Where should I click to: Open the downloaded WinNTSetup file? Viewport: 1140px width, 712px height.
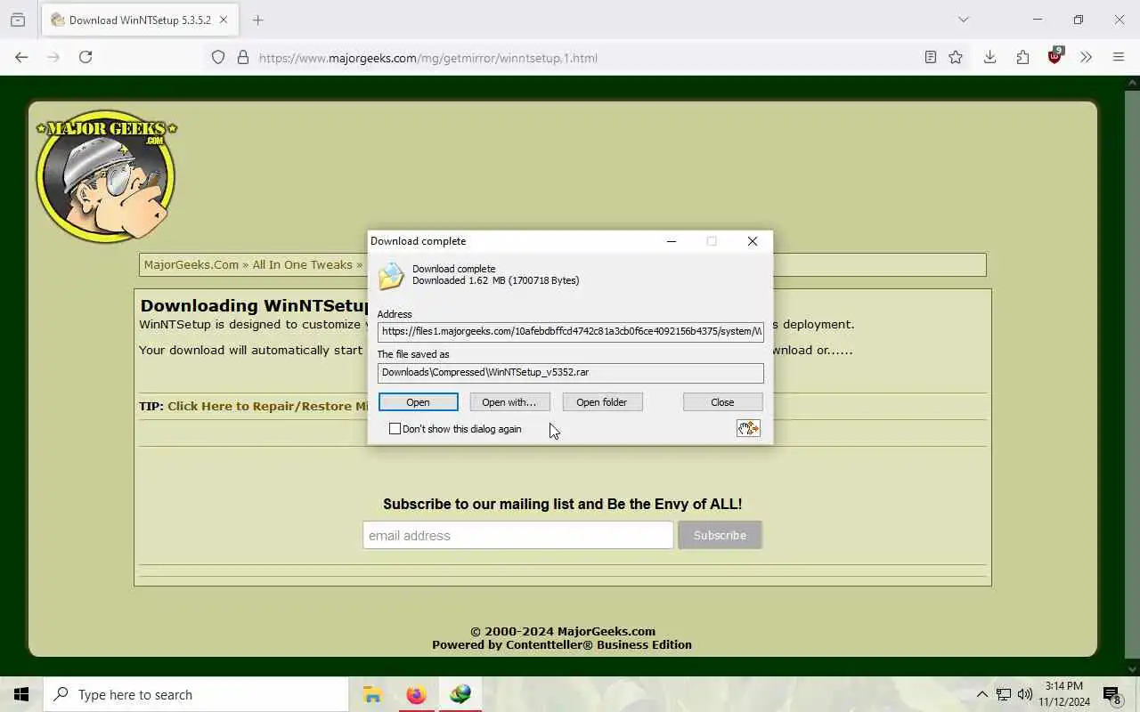point(418,402)
